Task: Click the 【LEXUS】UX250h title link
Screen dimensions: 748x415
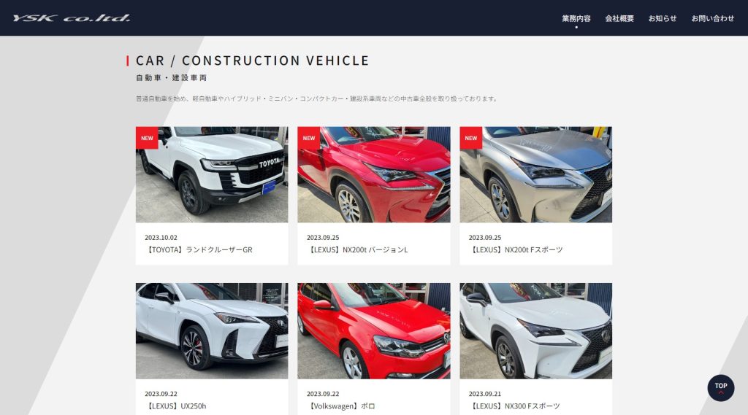Action: pyautogui.click(x=175, y=406)
